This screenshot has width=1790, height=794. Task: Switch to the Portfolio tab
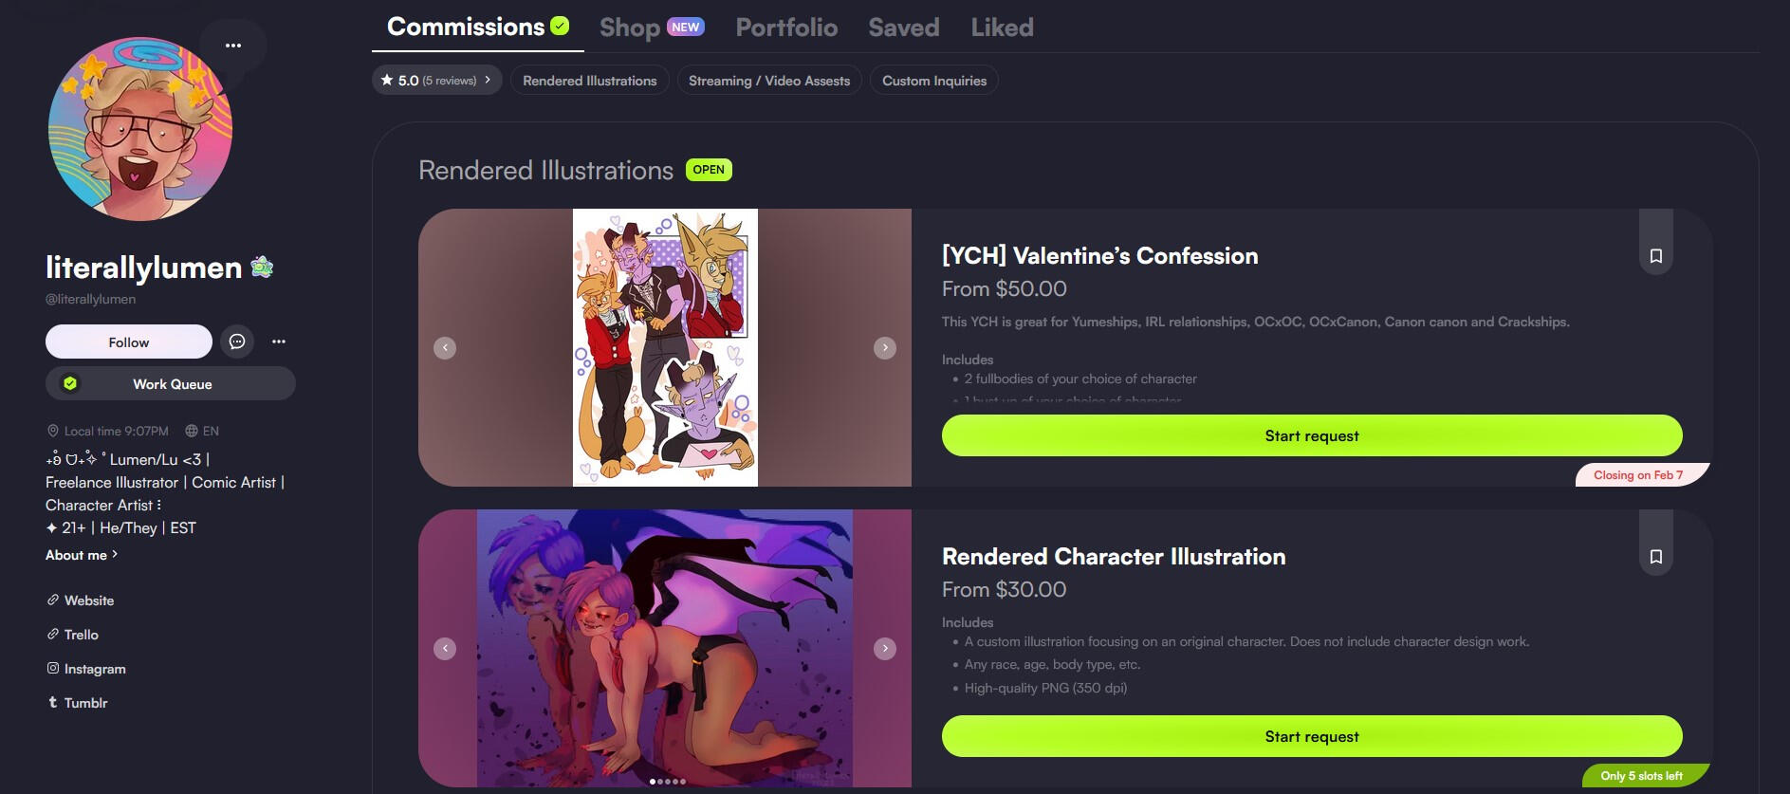pos(786,28)
